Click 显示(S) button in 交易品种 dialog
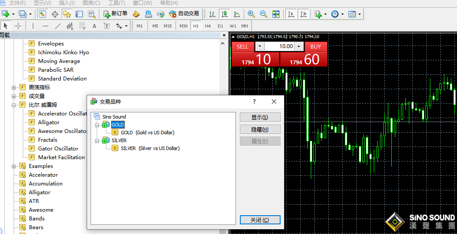 (260, 117)
